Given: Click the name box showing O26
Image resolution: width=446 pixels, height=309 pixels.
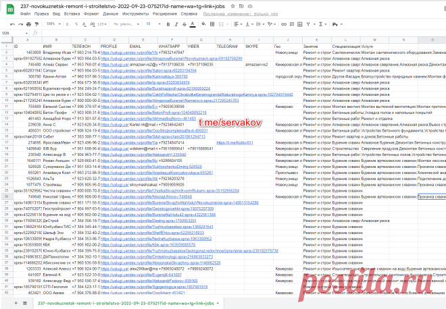Looking at the screenshot, I should [15, 33].
